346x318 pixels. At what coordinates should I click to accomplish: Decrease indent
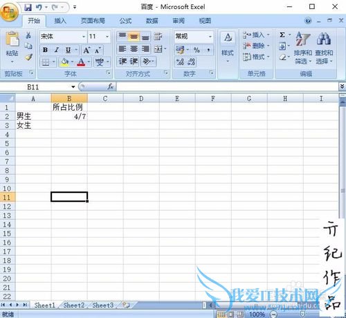pos(122,62)
